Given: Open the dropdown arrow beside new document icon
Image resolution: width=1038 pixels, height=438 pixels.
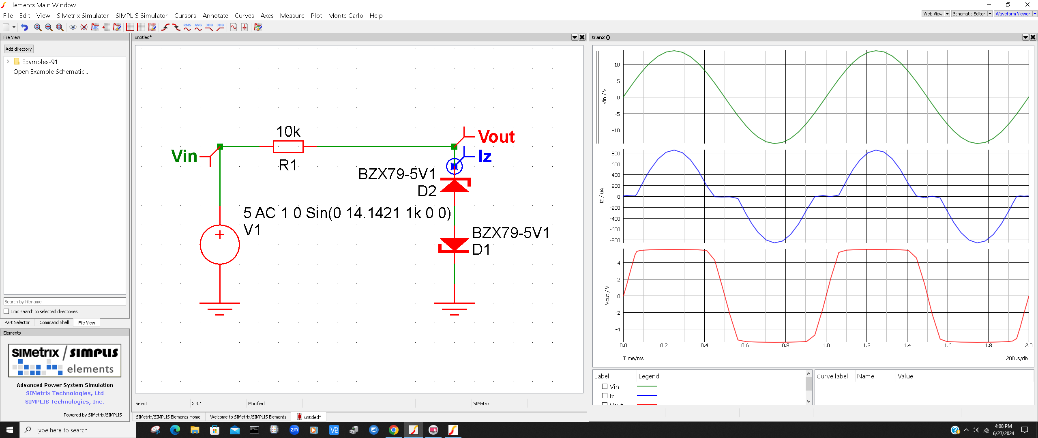Looking at the screenshot, I should tap(14, 27).
